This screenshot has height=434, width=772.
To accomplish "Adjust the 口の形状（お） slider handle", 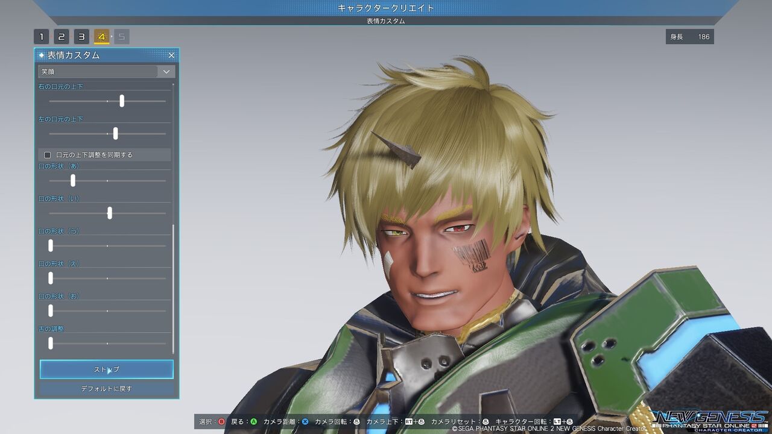I will pos(51,311).
